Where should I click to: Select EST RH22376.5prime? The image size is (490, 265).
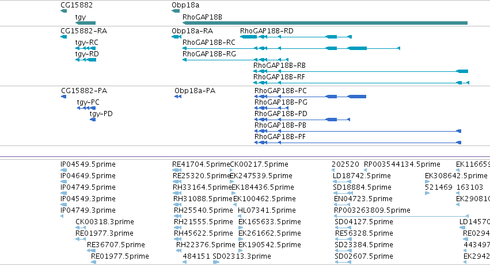point(206,245)
